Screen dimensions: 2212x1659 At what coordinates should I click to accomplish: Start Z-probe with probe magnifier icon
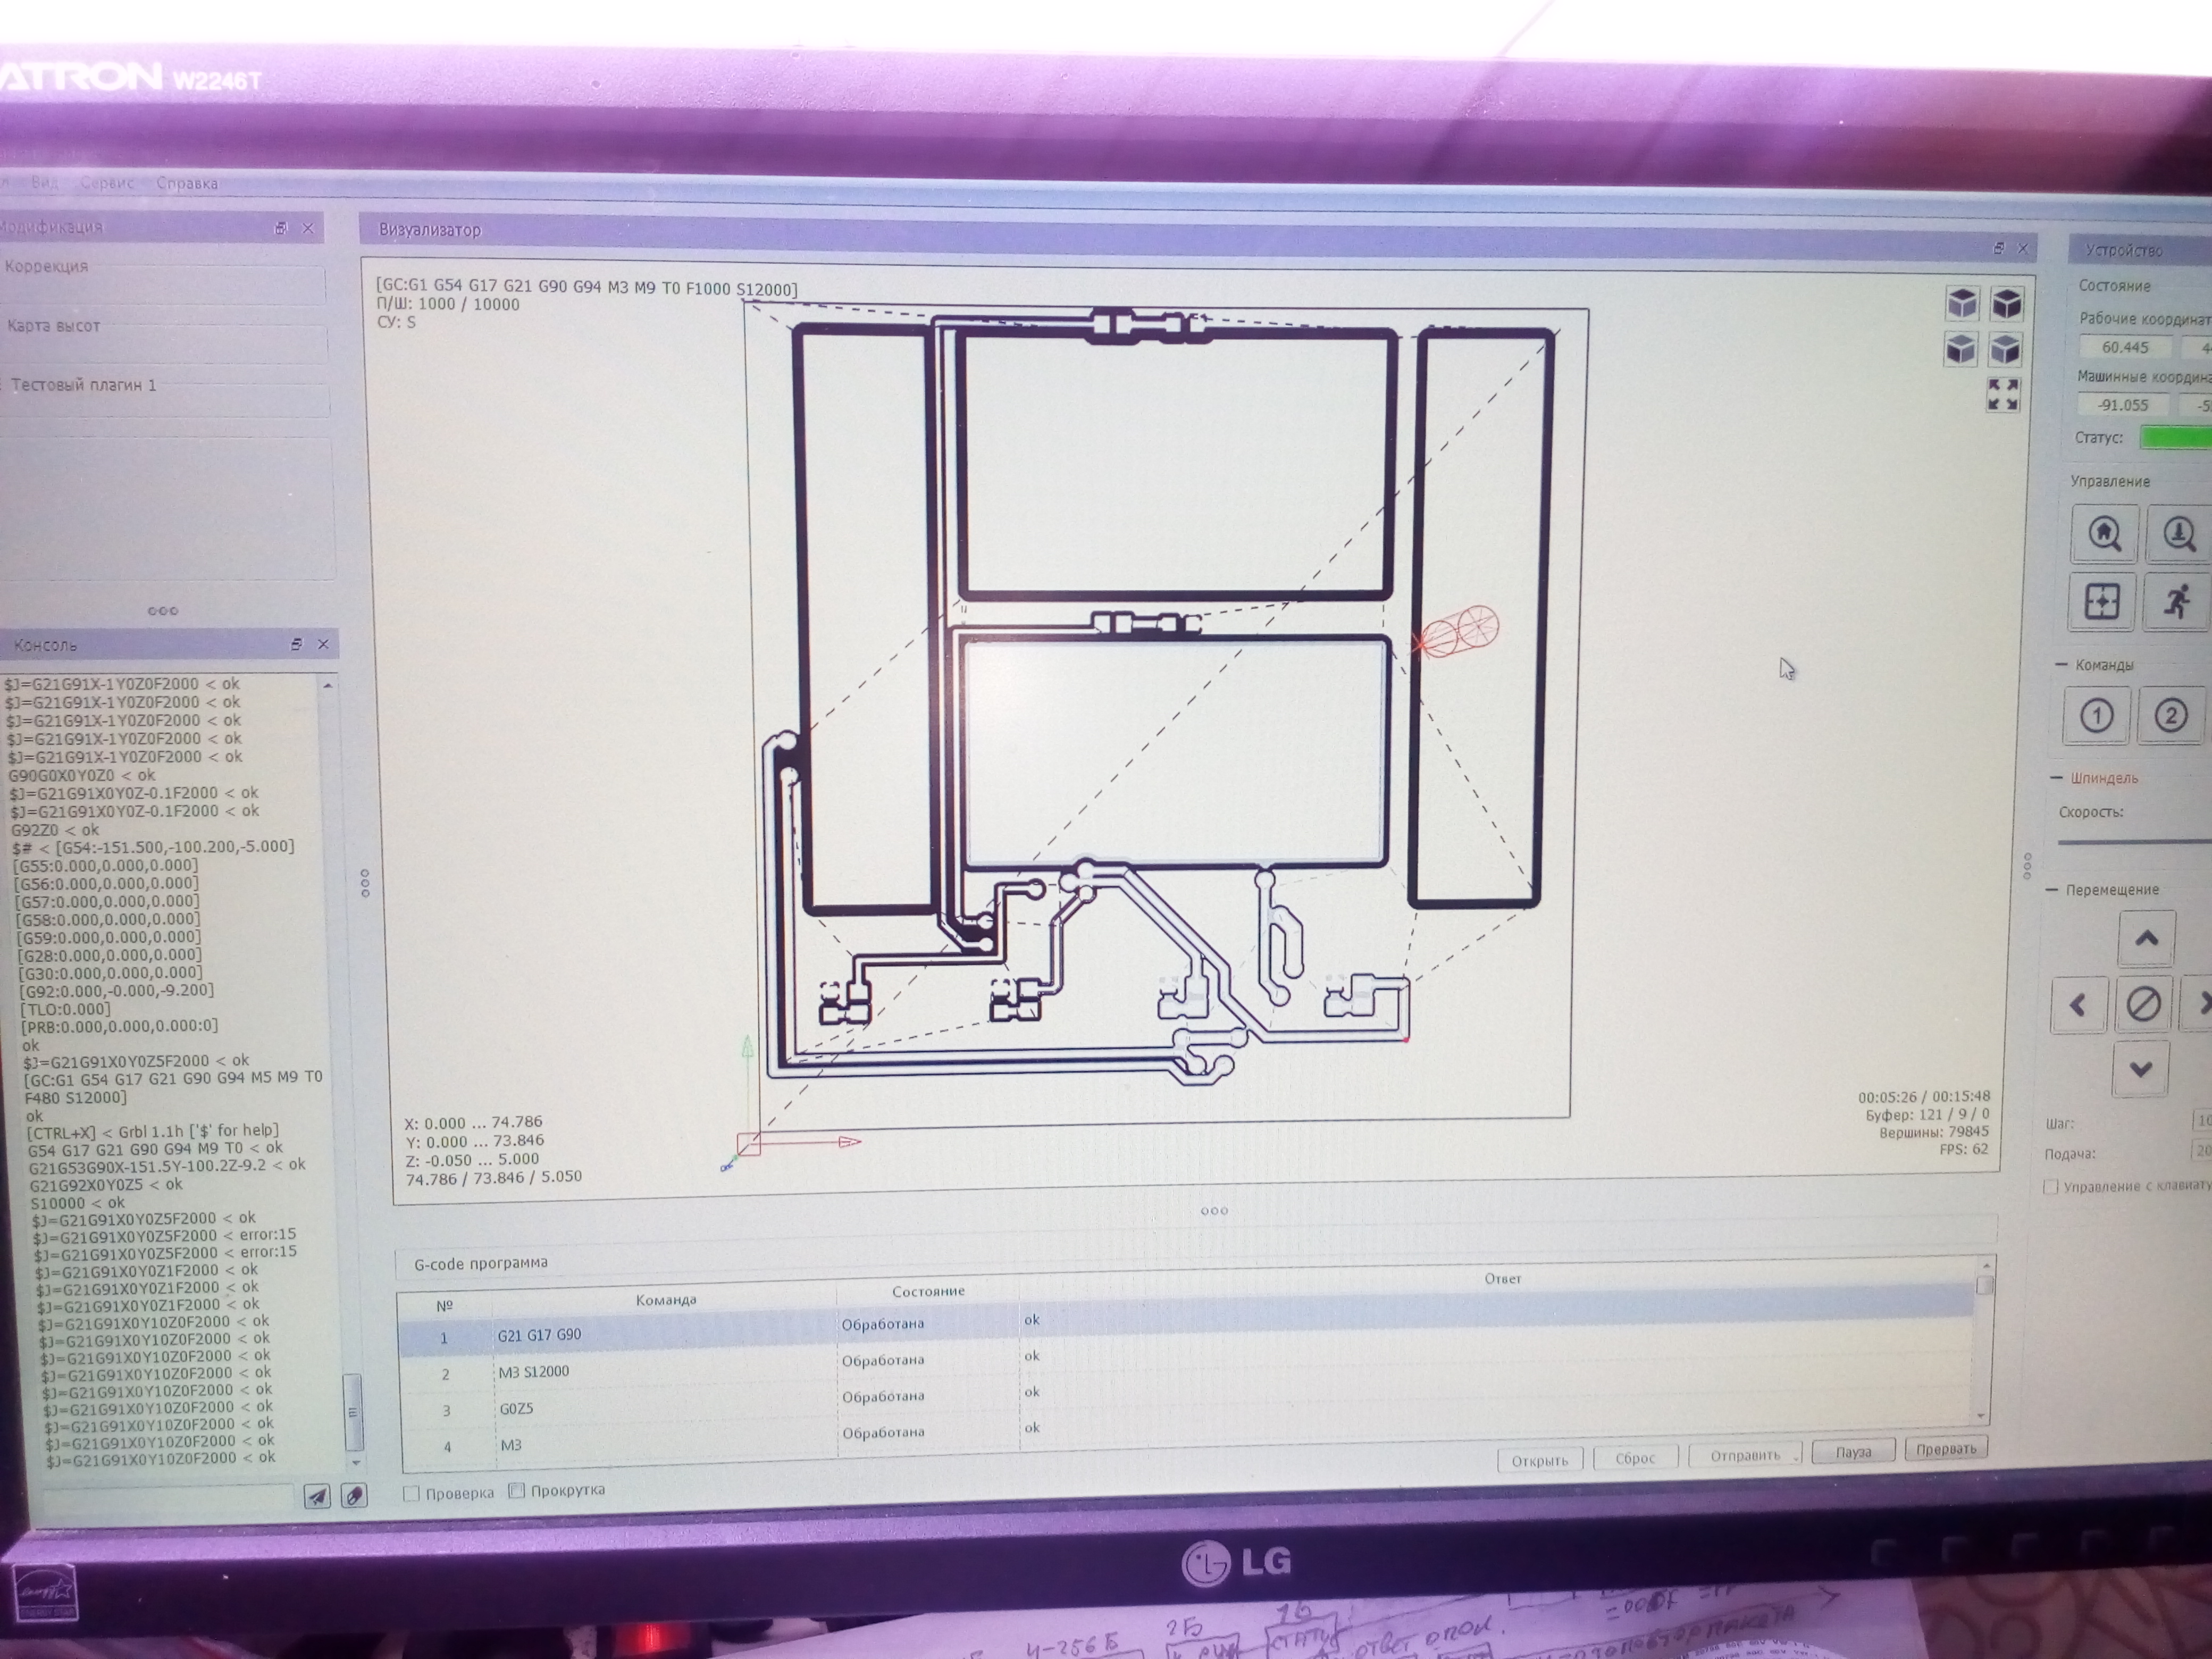pos(2178,534)
